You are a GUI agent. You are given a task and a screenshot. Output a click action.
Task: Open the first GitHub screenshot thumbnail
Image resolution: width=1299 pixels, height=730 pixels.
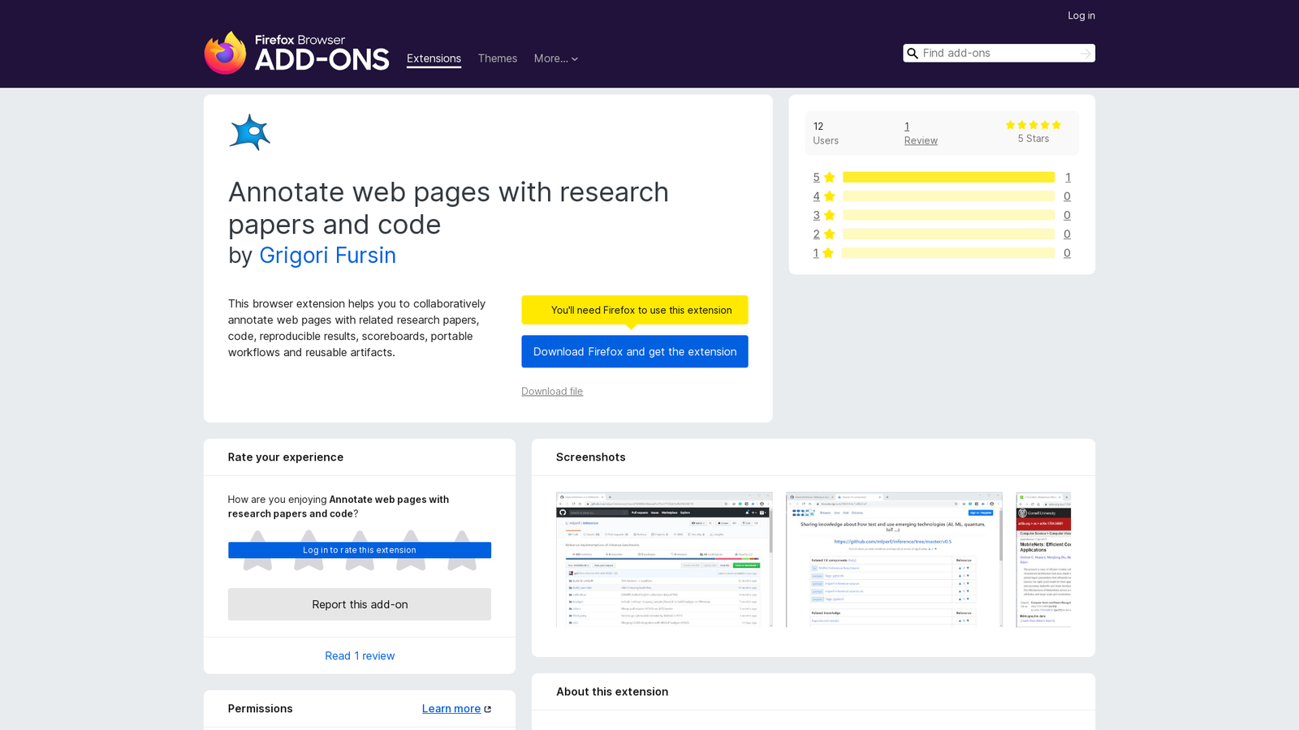point(664,560)
